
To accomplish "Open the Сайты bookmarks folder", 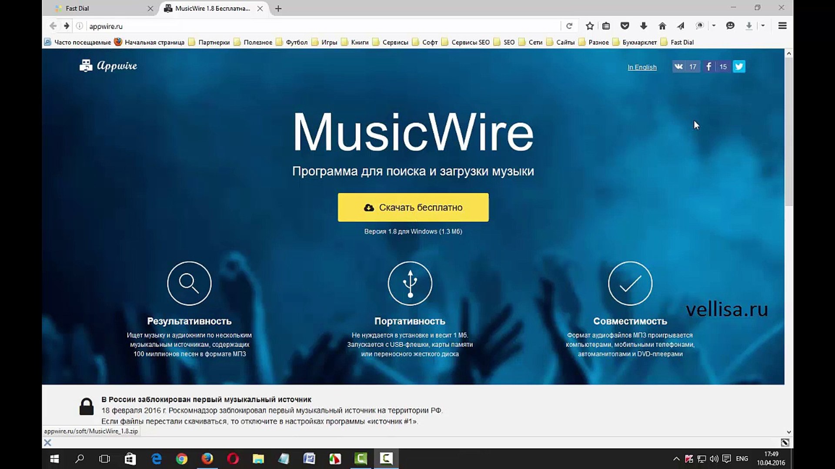I will (561, 42).
